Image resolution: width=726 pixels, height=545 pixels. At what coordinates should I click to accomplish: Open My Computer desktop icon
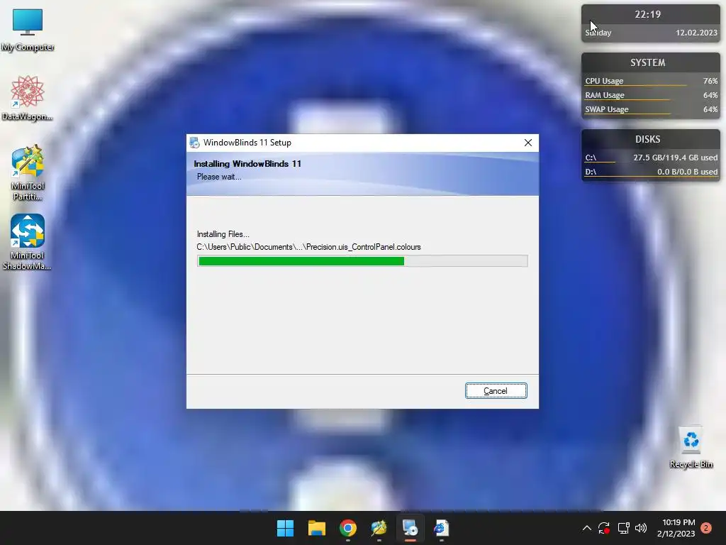[28, 30]
